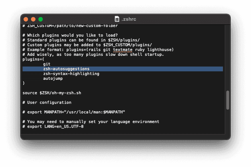Click the 'plugins=(' line
This screenshot has height=167, width=251.
tap(33, 59)
